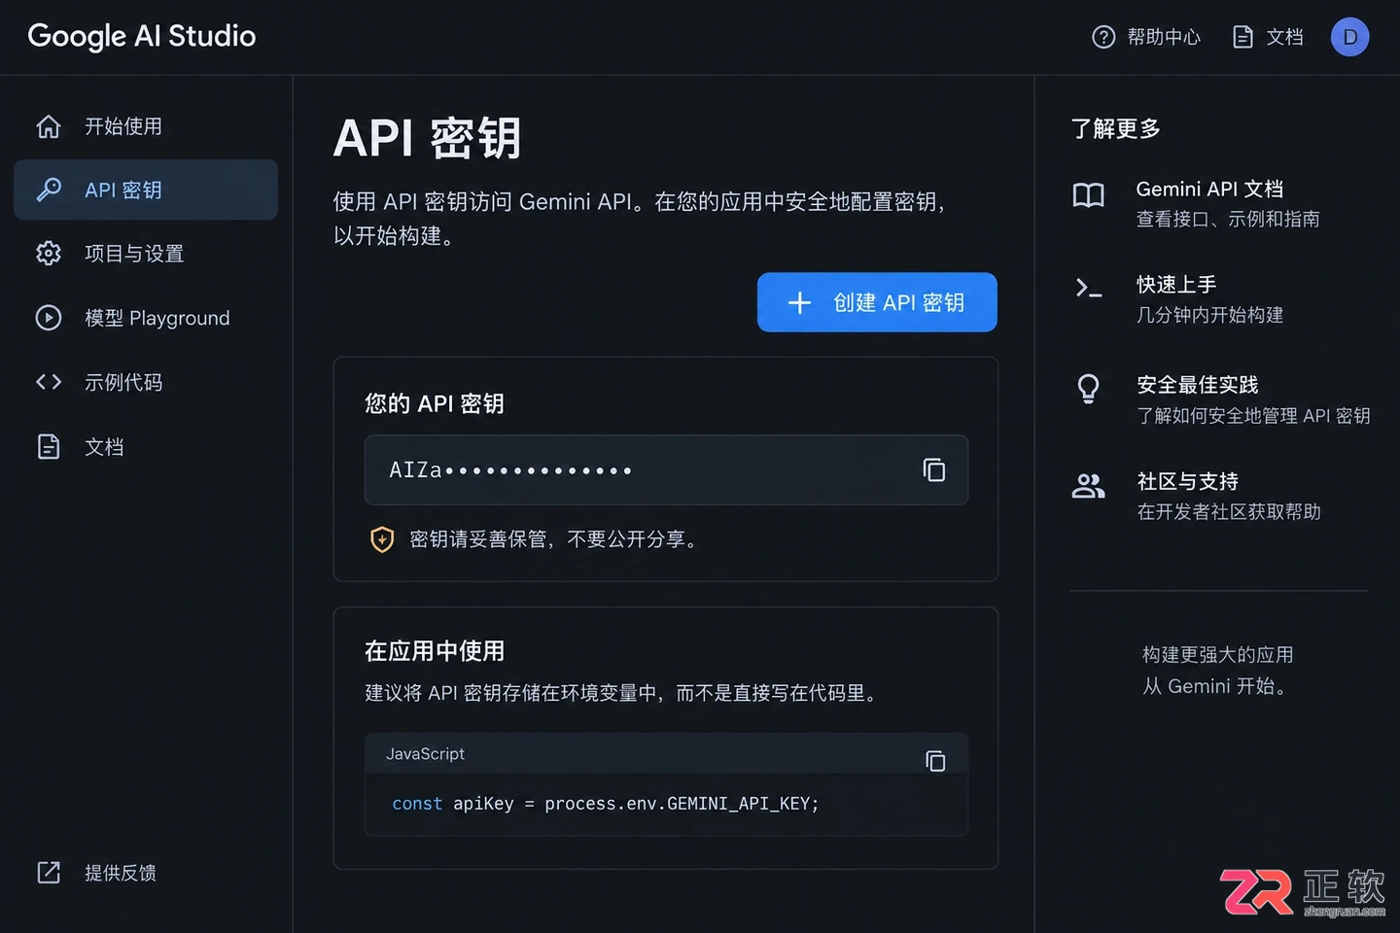The width and height of the screenshot is (1400, 933).
Task: Click the play icon for 模型 Playground
Action: (x=49, y=318)
